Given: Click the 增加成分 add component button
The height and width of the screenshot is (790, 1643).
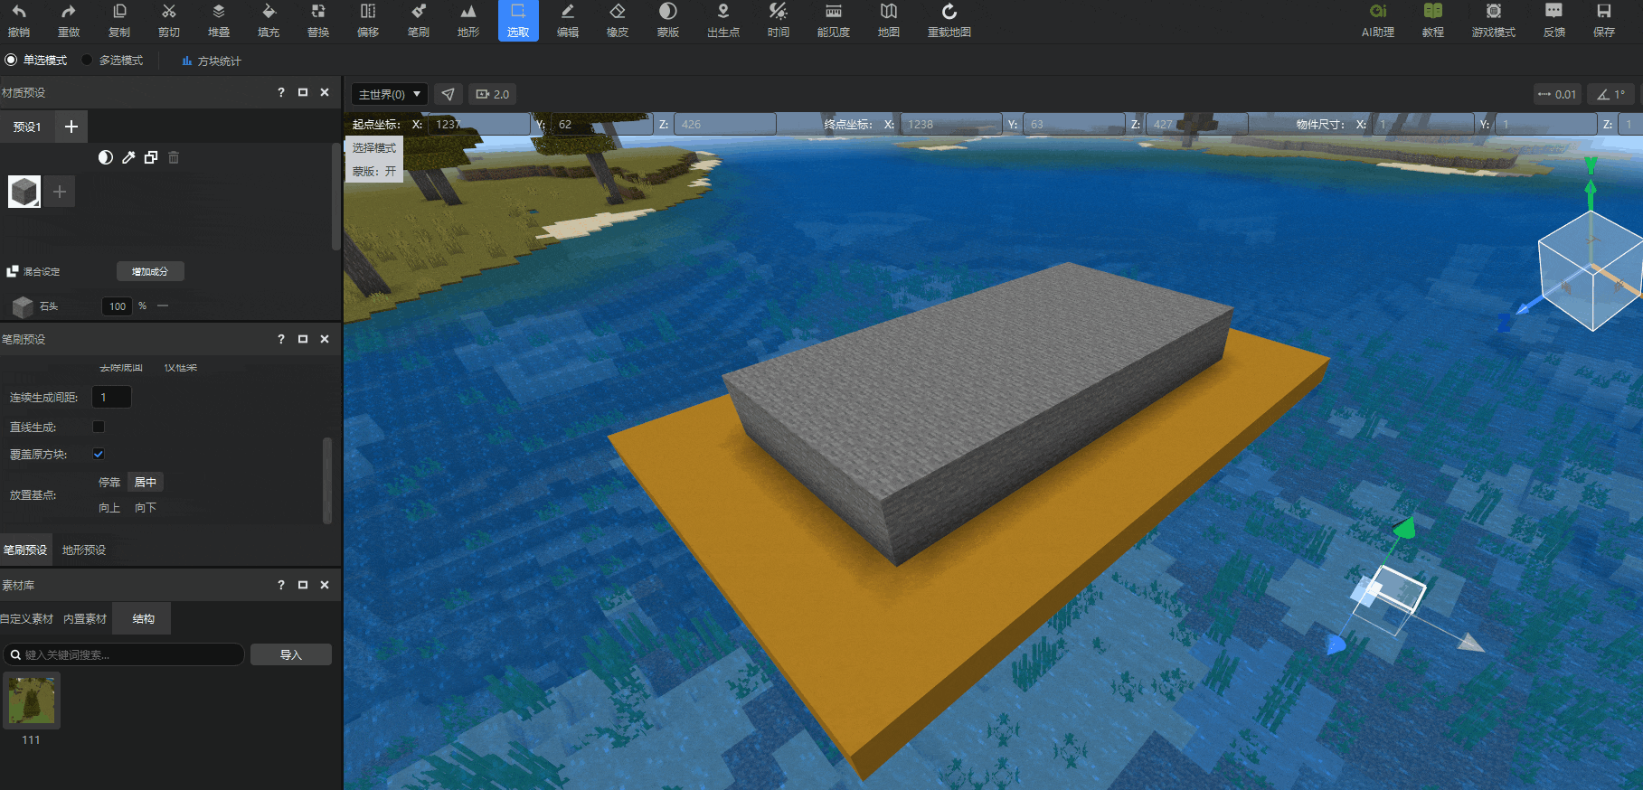Looking at the screenshot, I should pyautogui.click(x=150, y=271).
